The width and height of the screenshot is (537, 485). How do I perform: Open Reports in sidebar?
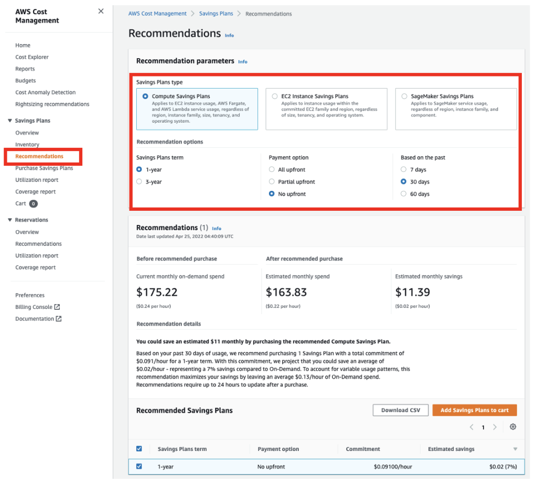pos(25,69)
